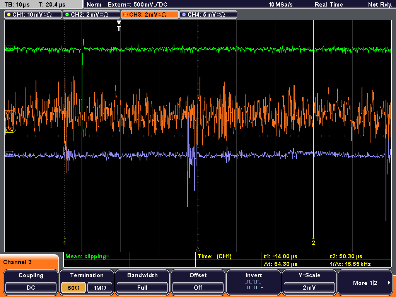Click the trigger position T marker

click(x=119, y=26)
